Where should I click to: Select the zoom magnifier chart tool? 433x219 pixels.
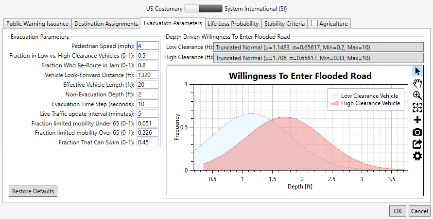click(x=417, y=95)
